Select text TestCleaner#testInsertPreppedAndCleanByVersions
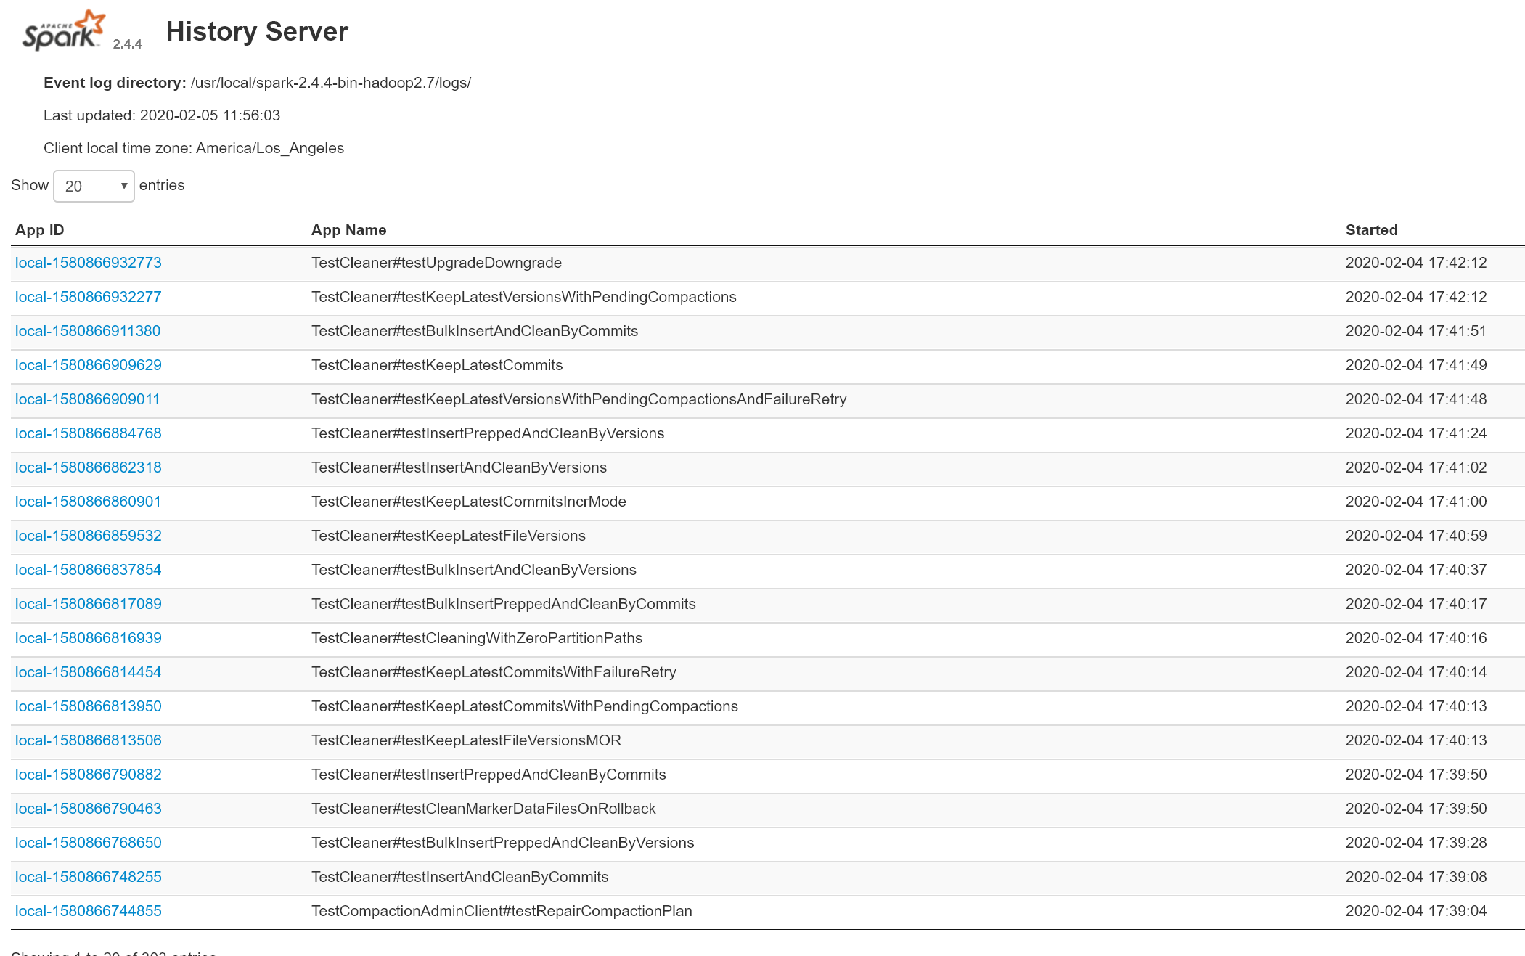The width and height of the screenshot is (1525, 956). (x=488, y=433)
